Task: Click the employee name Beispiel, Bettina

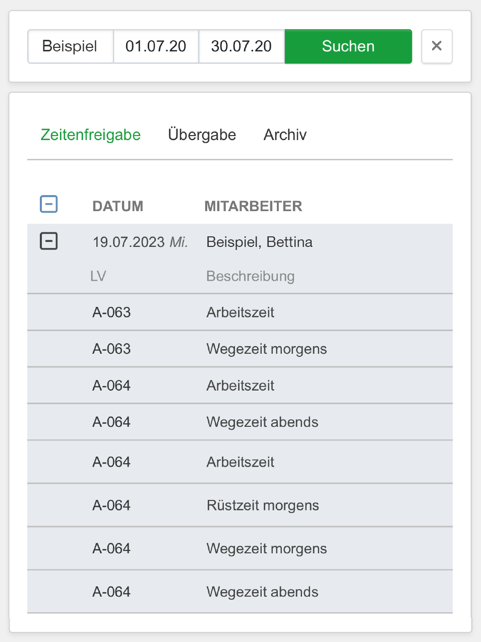Action: pos(260,242)
